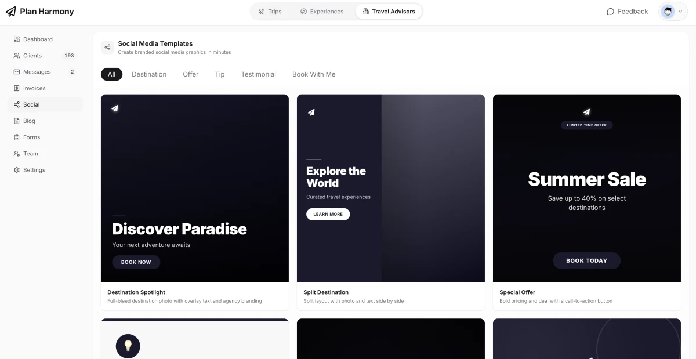
Task: Click 'Full-bleed destination photo' description text
Action: click(184, 301)
